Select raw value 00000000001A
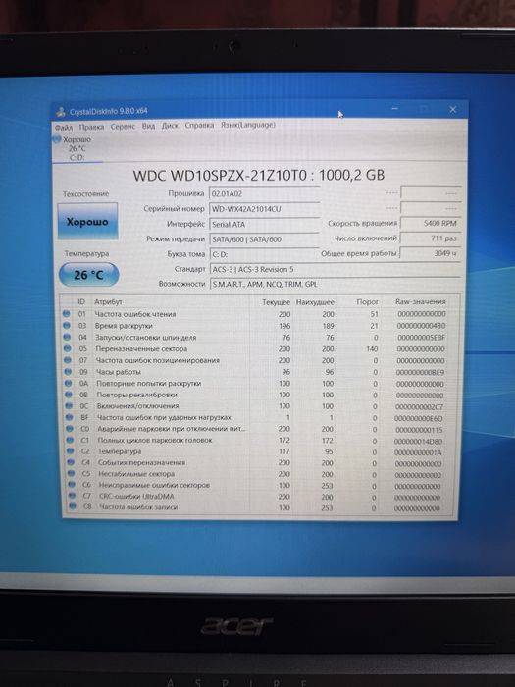Image resolution: width=515 pixels, height=687 pixels. [x=418, y=452]
